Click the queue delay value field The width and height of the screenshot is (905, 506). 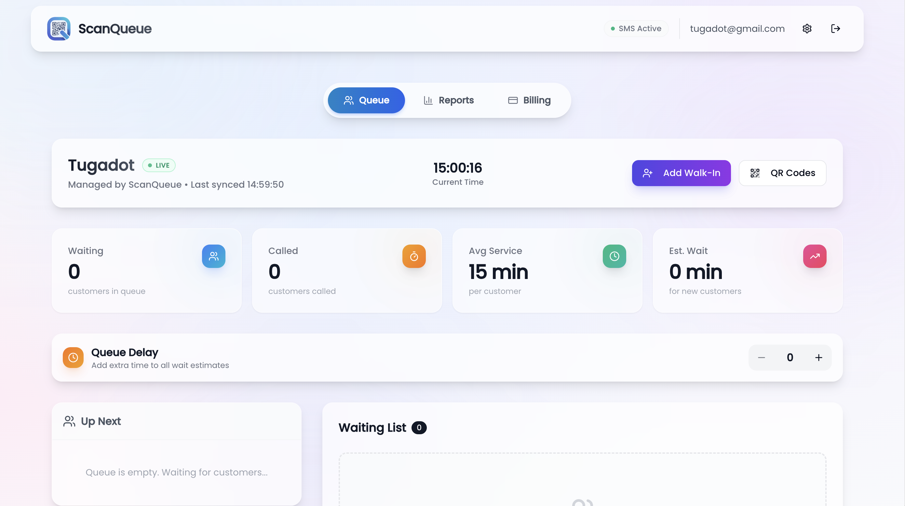pyautogui.click(x=790, y=357)
